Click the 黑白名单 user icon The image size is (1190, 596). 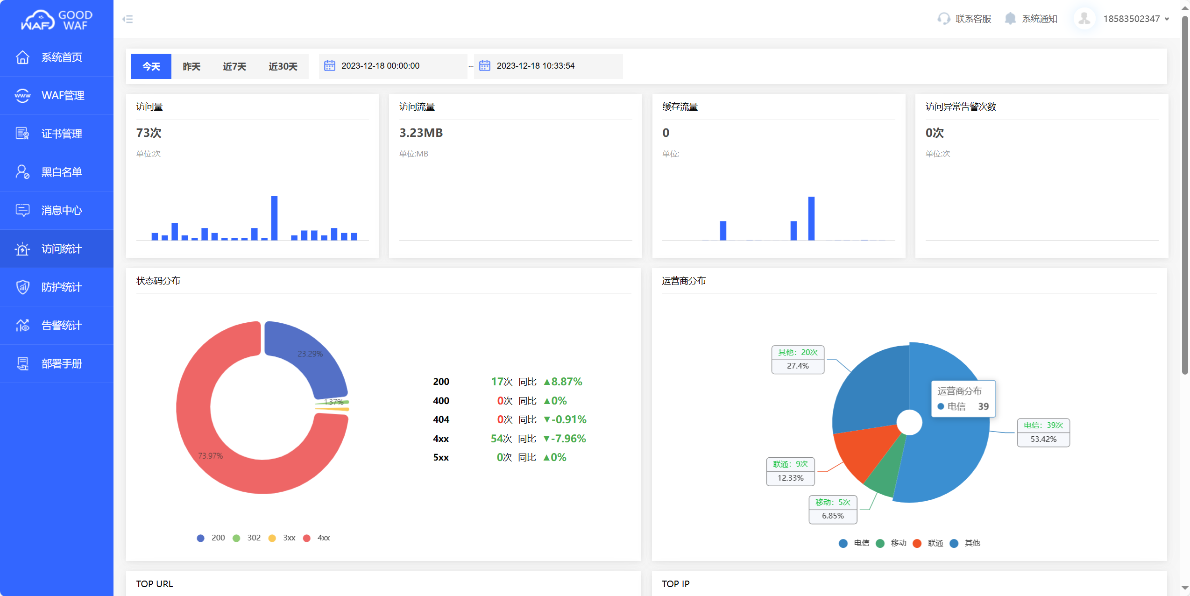[x=22, y=172]
